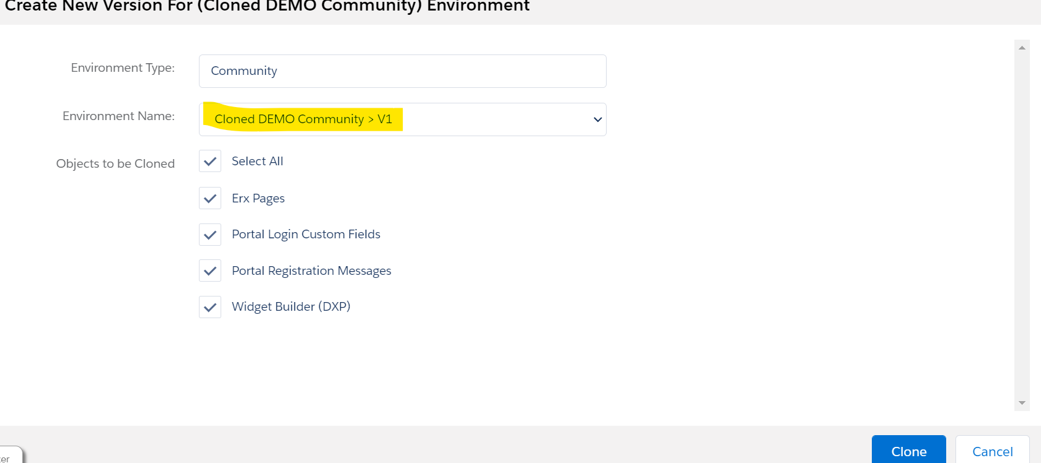Toggle the Erx Pages checkbox
This screenshot has width=1041, height=463.
coord(210,199)
